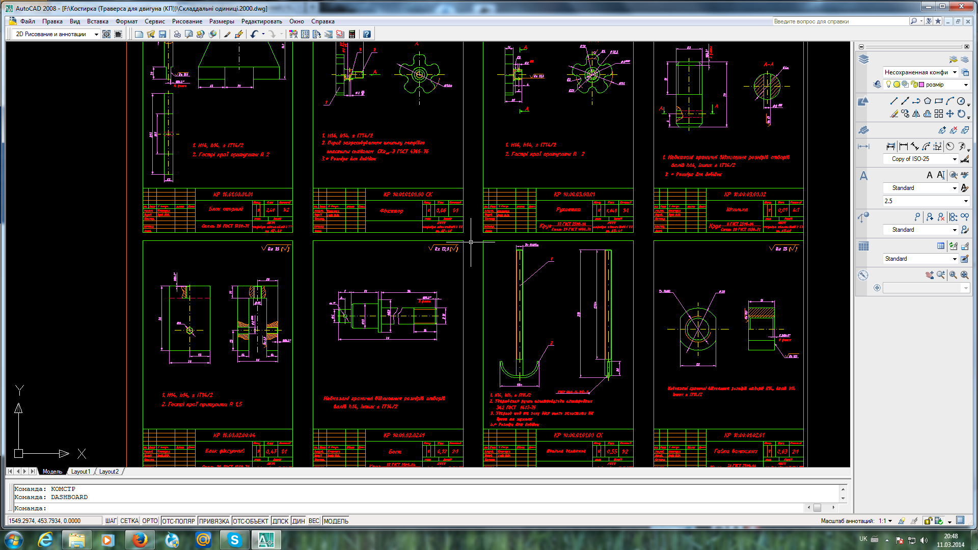The height and width of the screenshot is (550, 978).
Task: Open the Spell check tool
Action: (x=964, y=175)
